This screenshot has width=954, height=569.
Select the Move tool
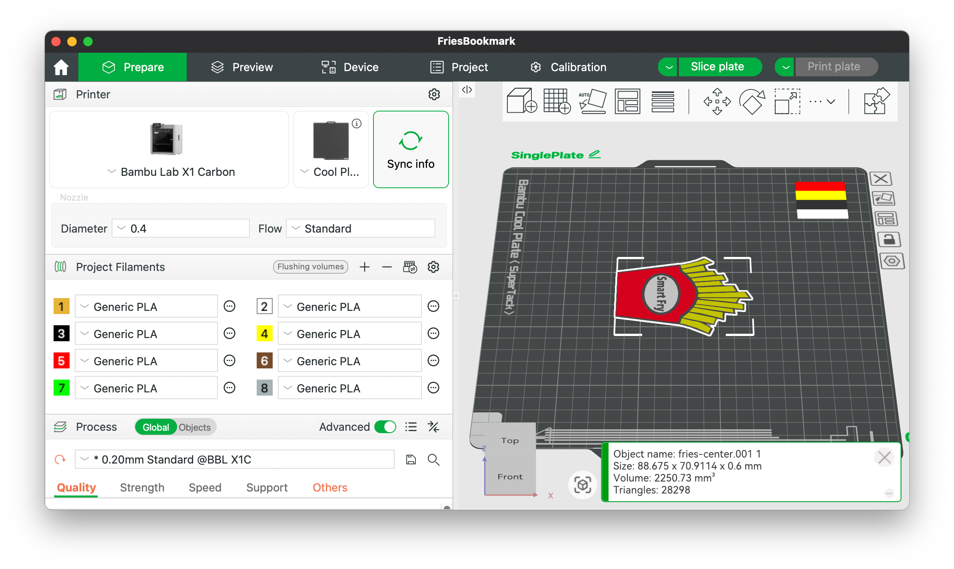(x=717, y=101)
